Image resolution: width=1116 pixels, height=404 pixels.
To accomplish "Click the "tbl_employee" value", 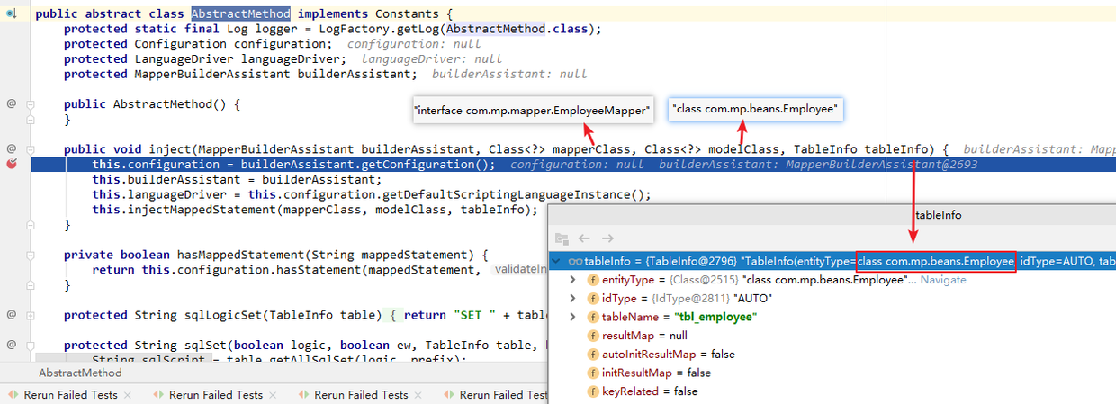I will 715,318.
